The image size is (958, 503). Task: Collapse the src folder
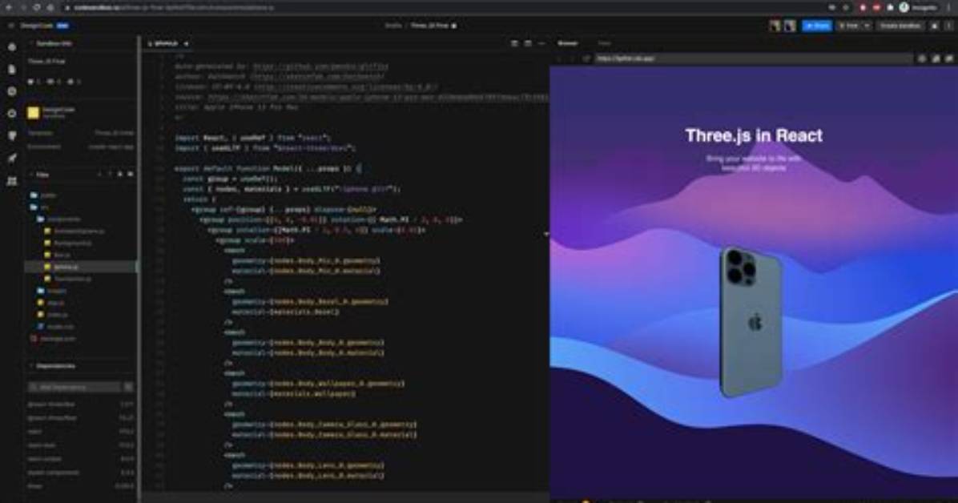tap(40, 207)
